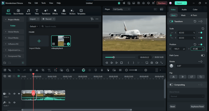Click the rotate clockwise button
This screenshot has height=111, width=209.
pyautogui.click(x=192, y=77)
